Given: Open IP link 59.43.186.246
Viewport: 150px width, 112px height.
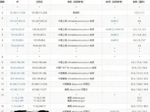Looking at the screenshot, I should (x=17, y=62).
